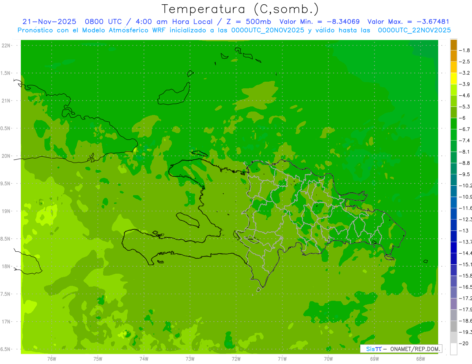Click the '71W' longitude axis label

[x=282, y=359]
